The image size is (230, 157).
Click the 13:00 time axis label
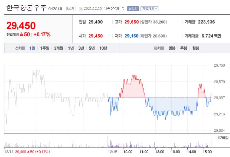pos(175,152)
